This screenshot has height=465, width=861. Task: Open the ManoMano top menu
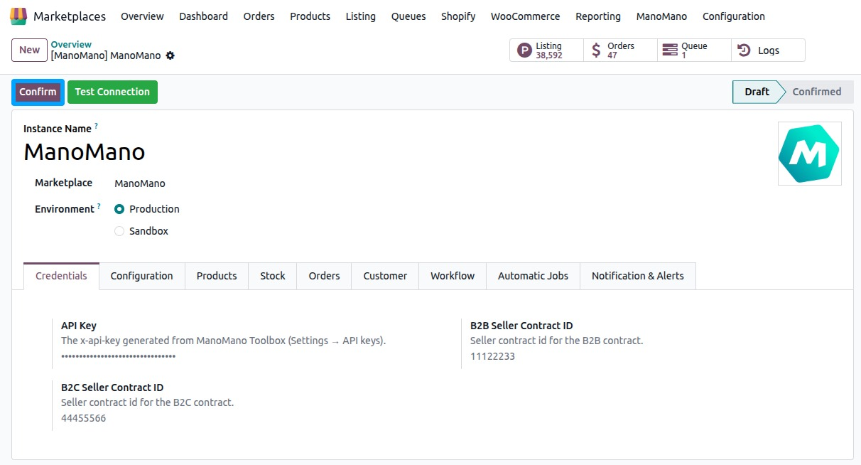661,16
